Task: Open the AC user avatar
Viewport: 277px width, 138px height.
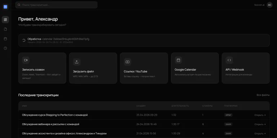Action: pyautogui.click(x=269, y=5)
